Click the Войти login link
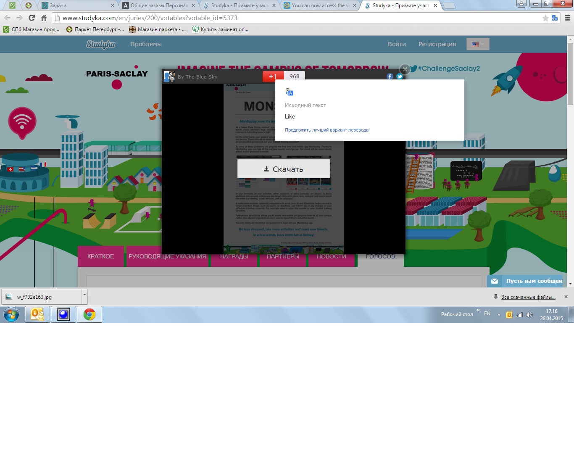574x474 pixels. tap(397, 44)
